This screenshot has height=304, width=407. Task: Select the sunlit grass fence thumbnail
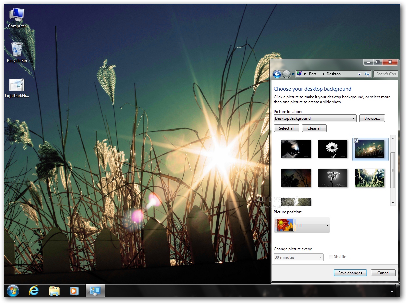pos(370,149)
